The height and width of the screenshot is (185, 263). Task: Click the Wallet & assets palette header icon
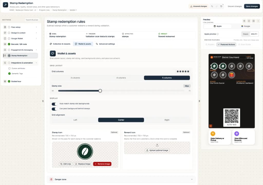[x=53, y=53]
